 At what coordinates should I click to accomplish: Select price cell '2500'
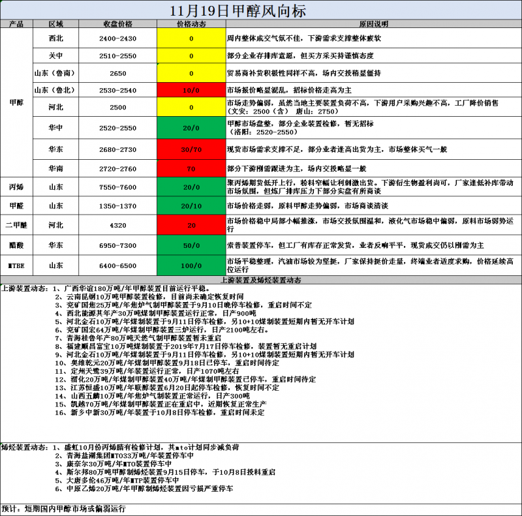point(118,107)
